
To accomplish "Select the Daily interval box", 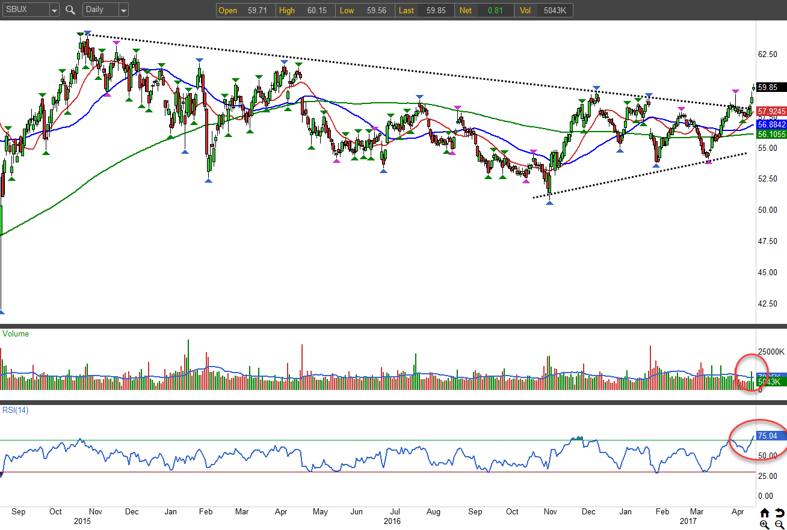I will 99,10.
